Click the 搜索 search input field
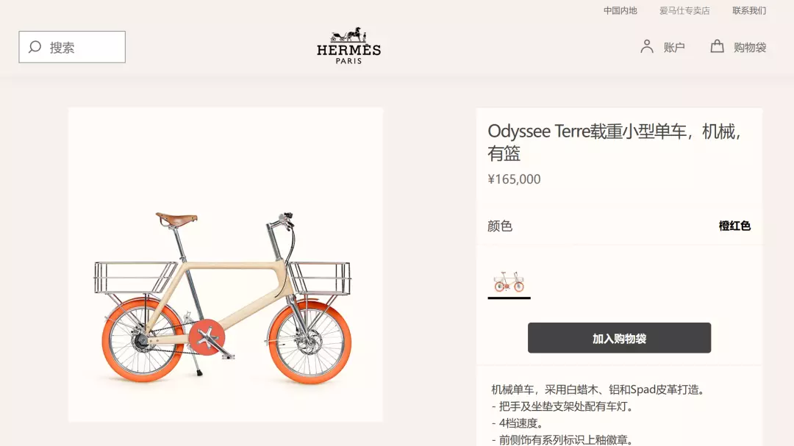This screenshot has width=794, height=446. pos(72,47)
